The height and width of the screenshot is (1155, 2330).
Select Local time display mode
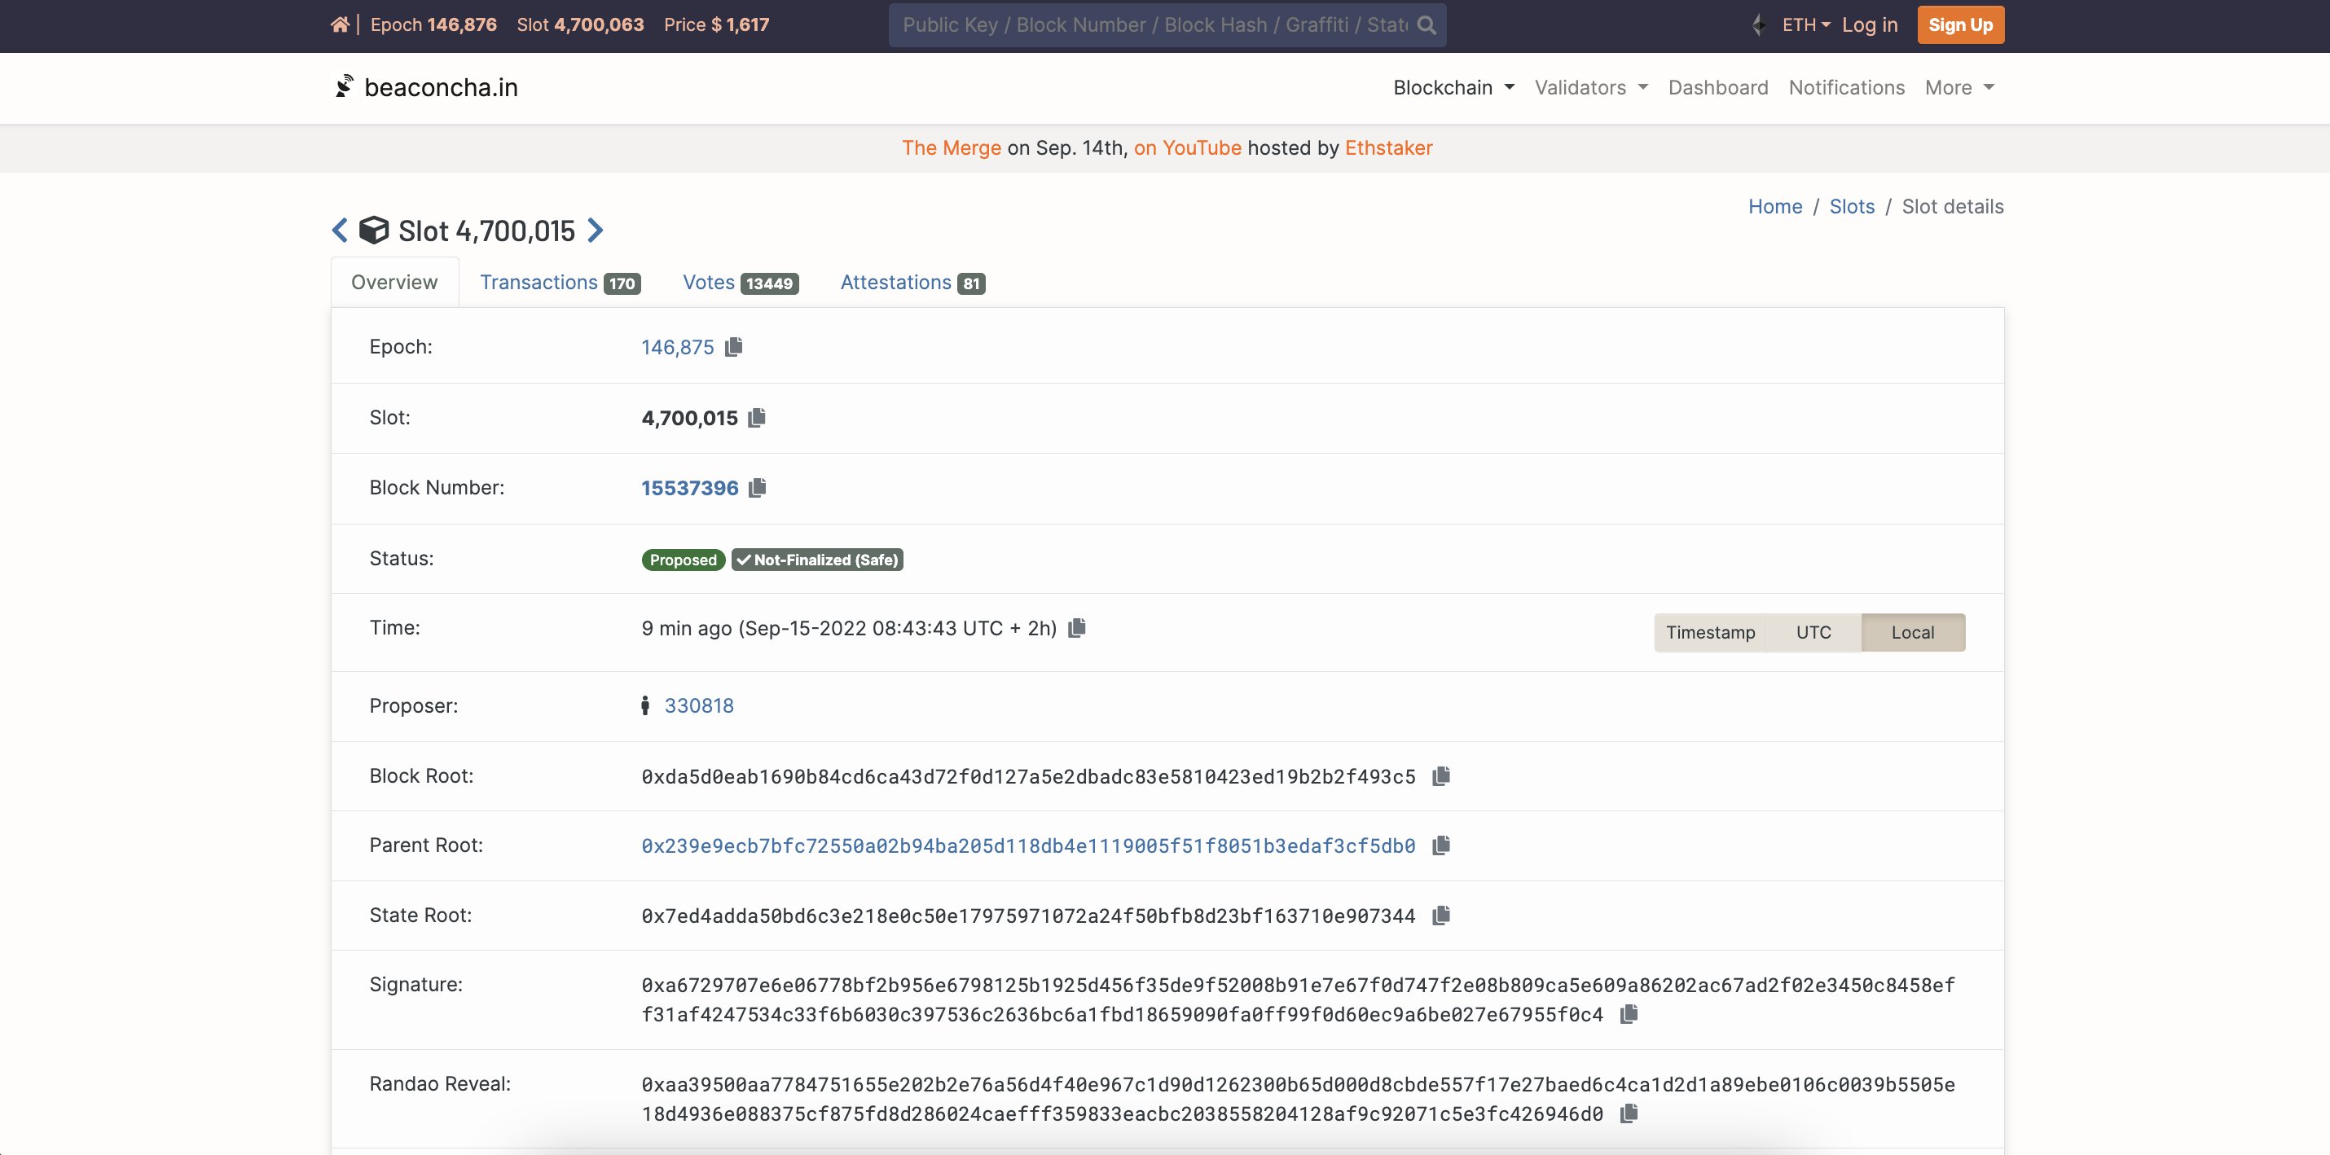(1913, 632)
